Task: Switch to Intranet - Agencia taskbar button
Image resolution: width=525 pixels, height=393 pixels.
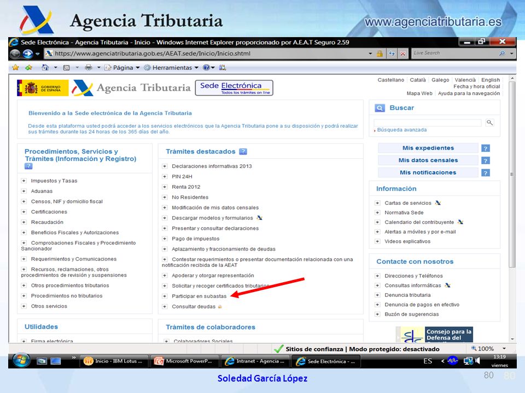Action: [x=255, y=361]
